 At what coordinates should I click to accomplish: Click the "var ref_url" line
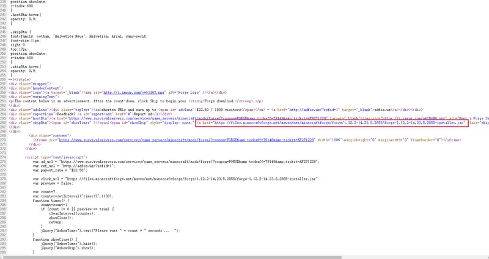click(x=74, y=166)
